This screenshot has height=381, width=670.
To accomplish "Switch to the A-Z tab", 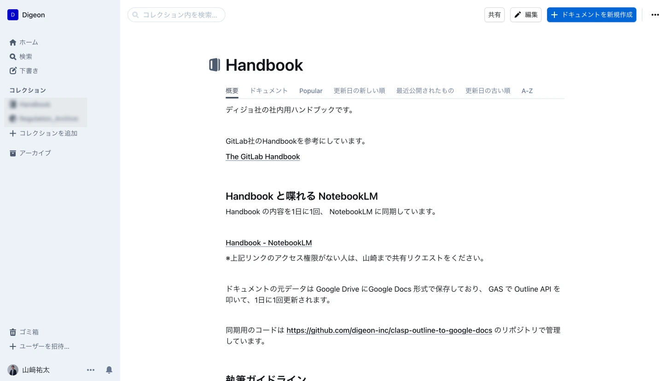I will point(527,91).
